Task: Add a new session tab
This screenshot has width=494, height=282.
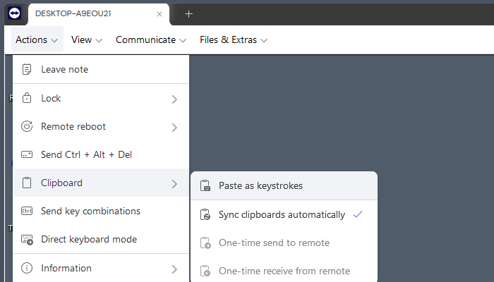Action: [188, 13]
